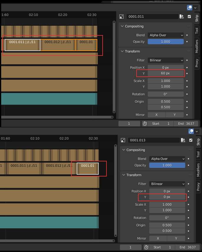Click vertical scrollbar of the upper sequencer

coord(114,67)
